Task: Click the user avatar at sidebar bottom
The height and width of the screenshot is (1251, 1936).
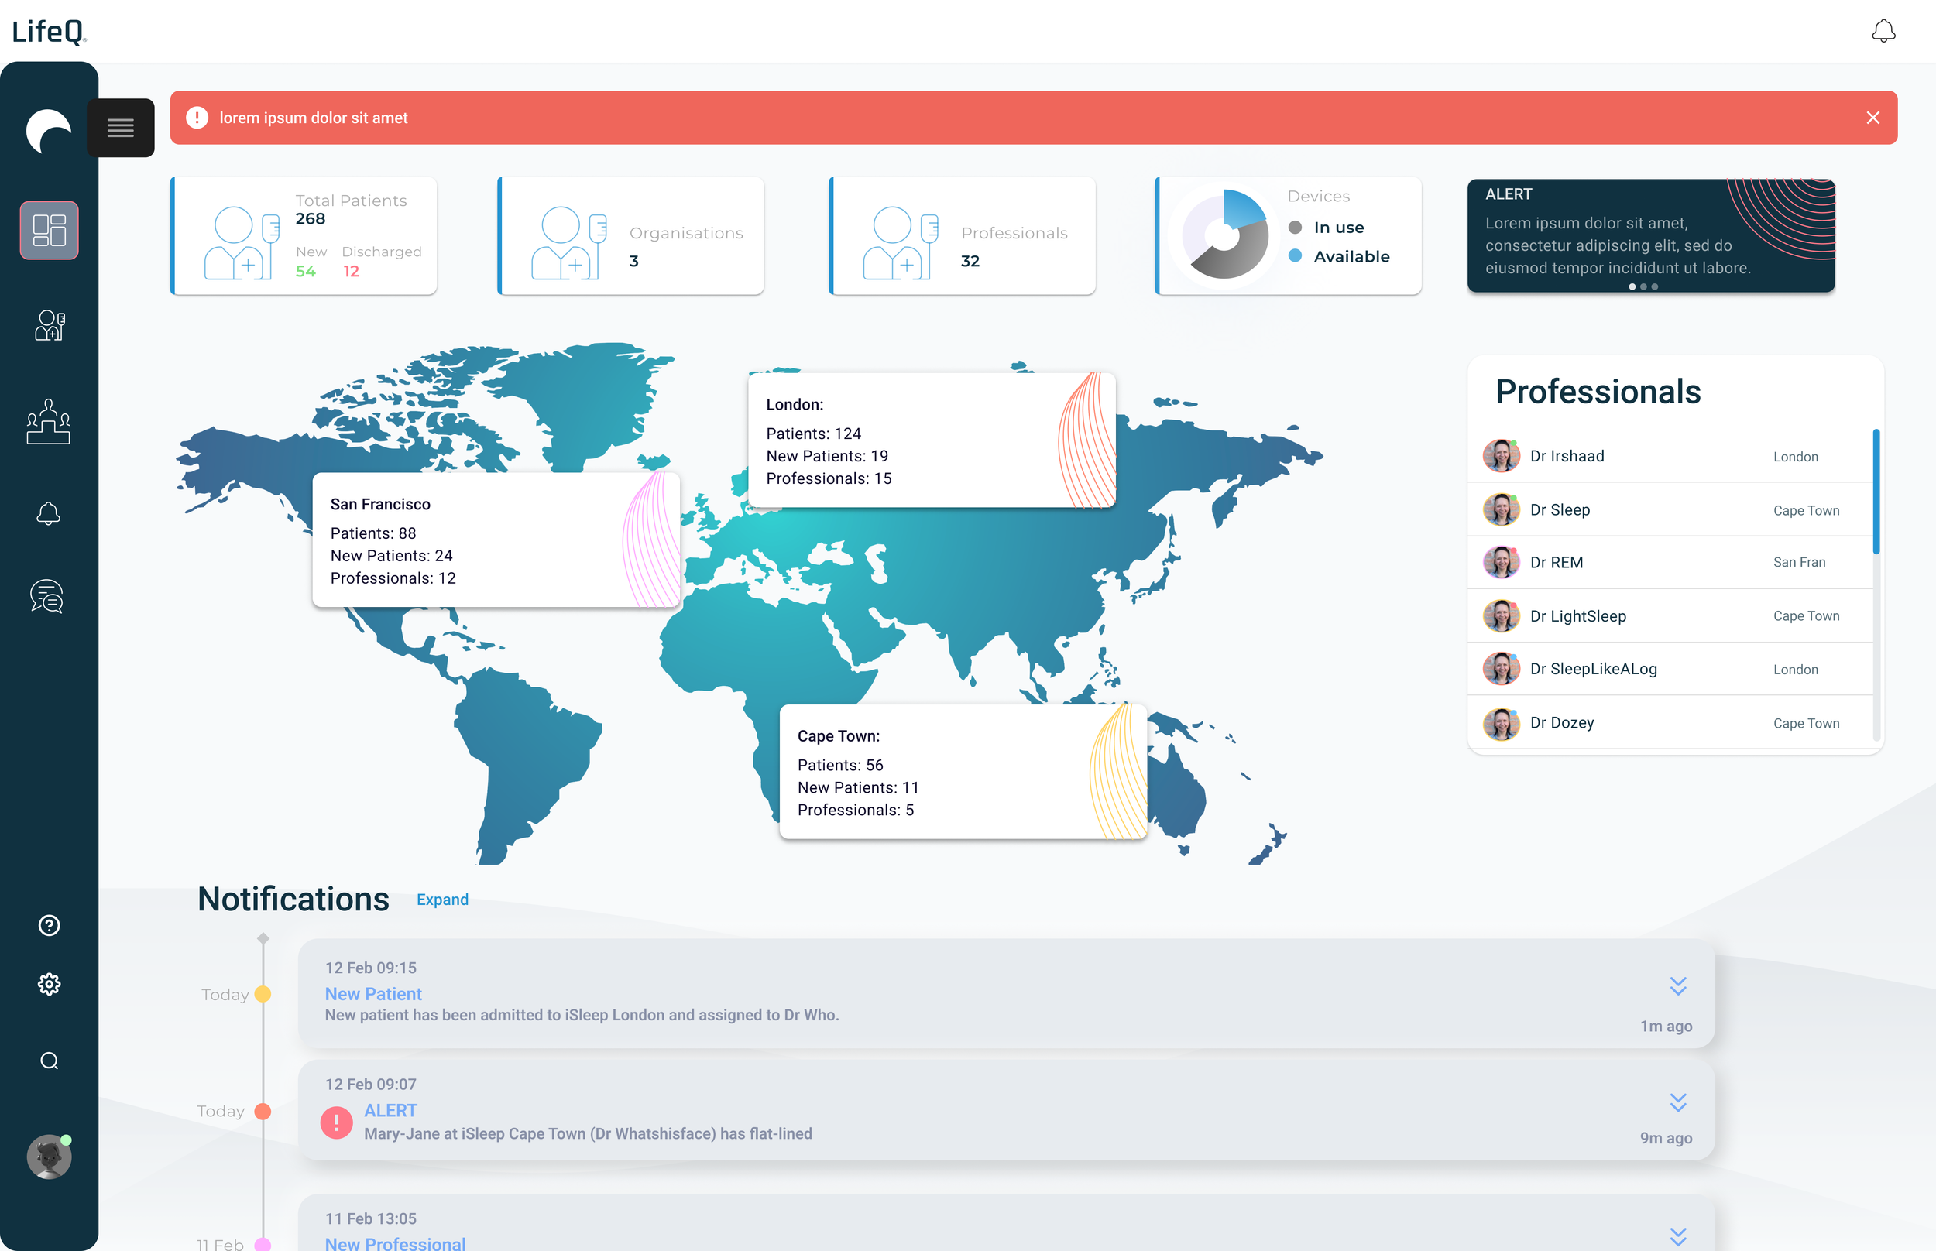Action: [x=49, y=1156]
